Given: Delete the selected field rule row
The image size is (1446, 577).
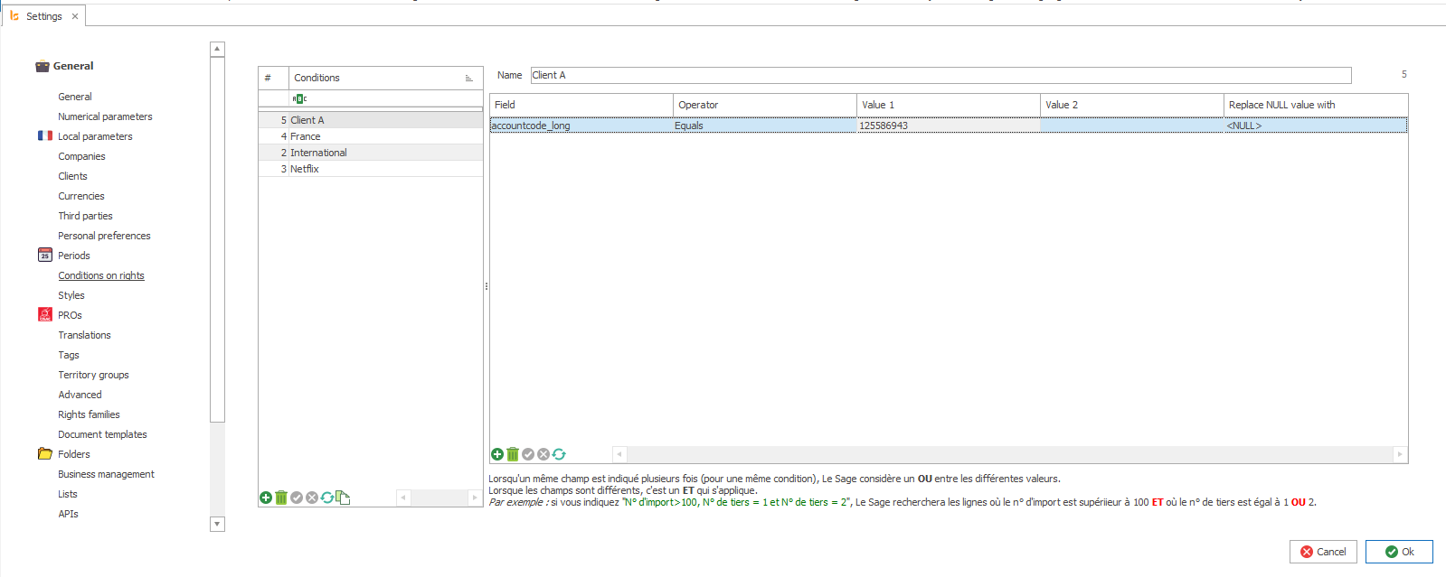Looking at the screenshot, I should [x=513, y=454].
